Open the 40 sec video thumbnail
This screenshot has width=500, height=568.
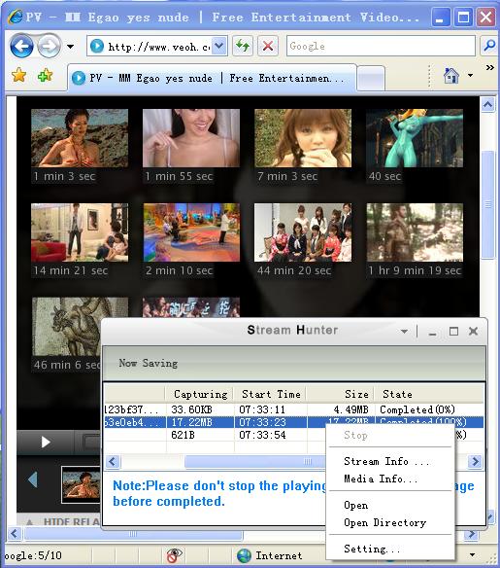coord(415,138)
